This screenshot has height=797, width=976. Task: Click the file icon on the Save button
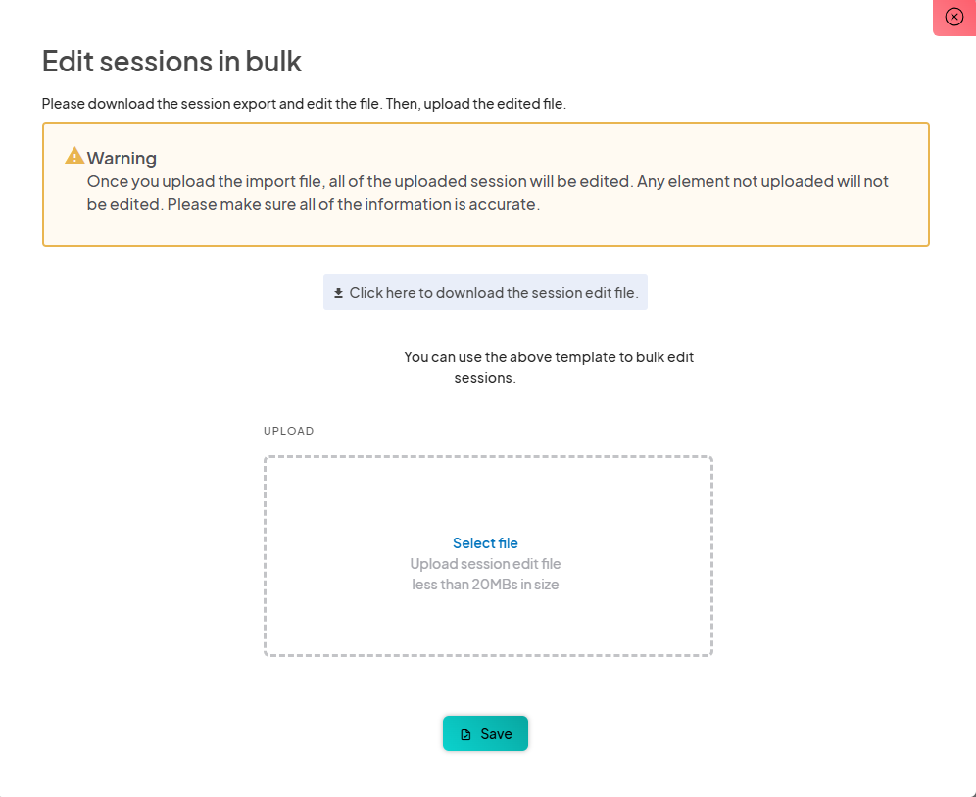coord(466,734)
